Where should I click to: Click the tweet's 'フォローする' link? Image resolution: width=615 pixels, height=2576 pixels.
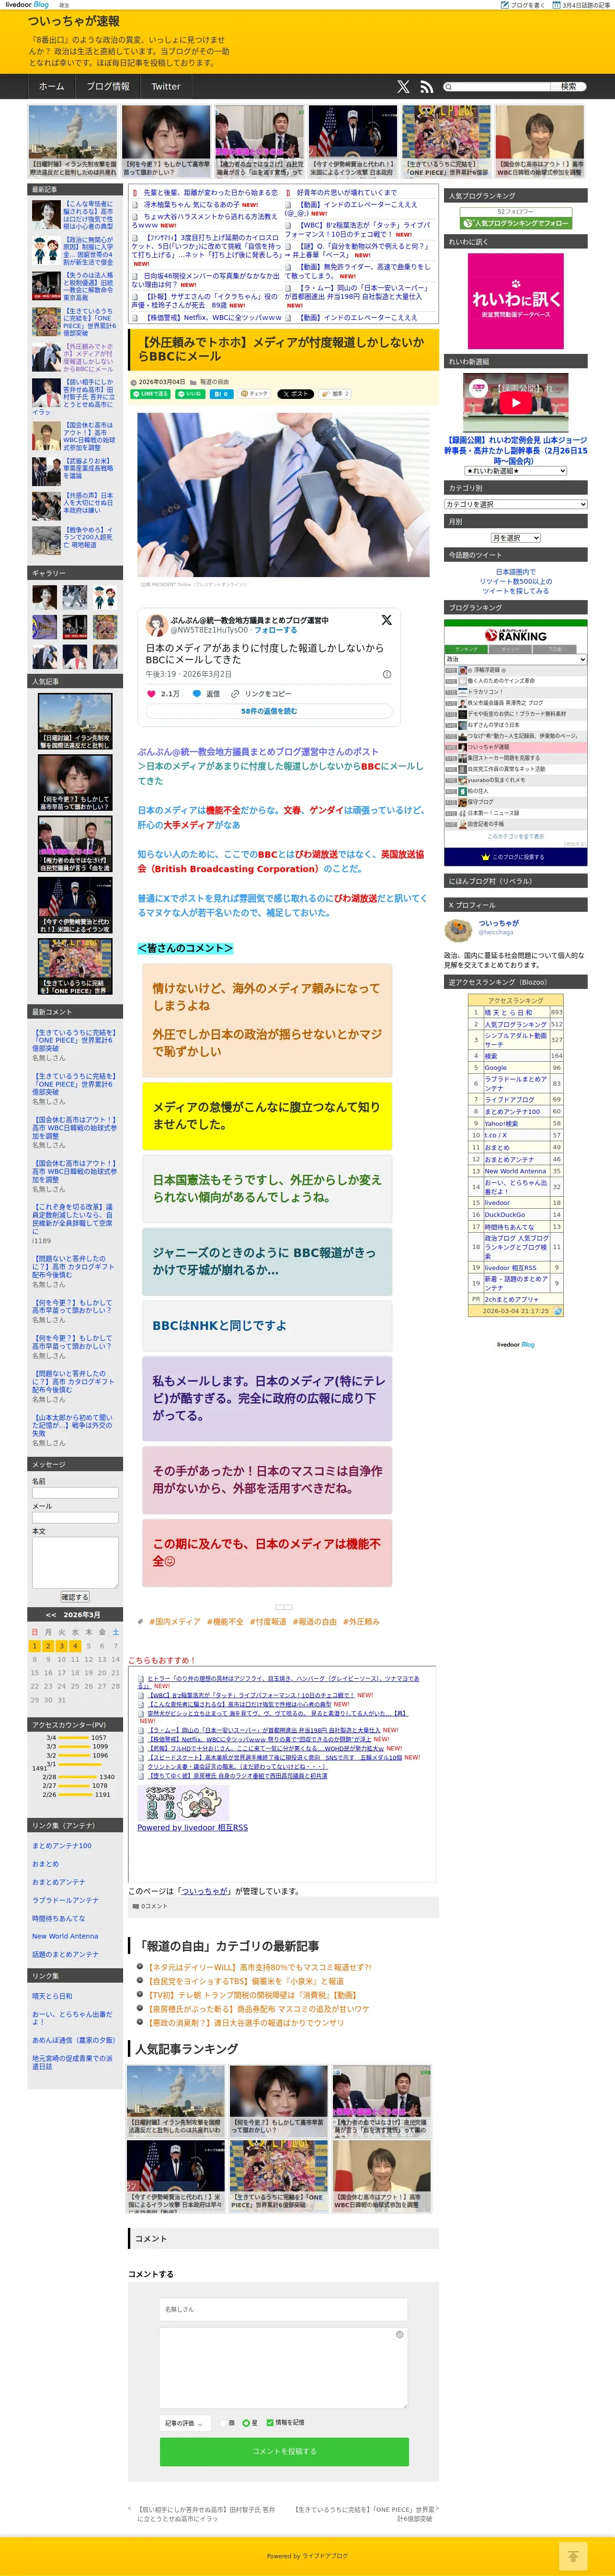pos(275,630)
